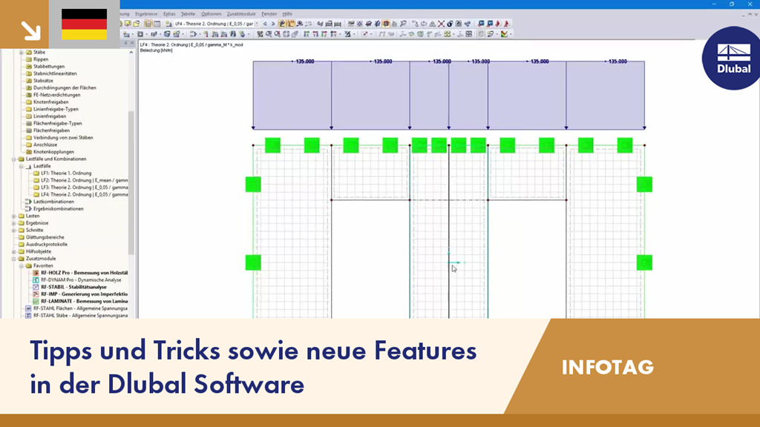Image resolution: width=760 pixels, height=427 pixels.
Task: Go to next load case arrow
Action: (273, 24)
